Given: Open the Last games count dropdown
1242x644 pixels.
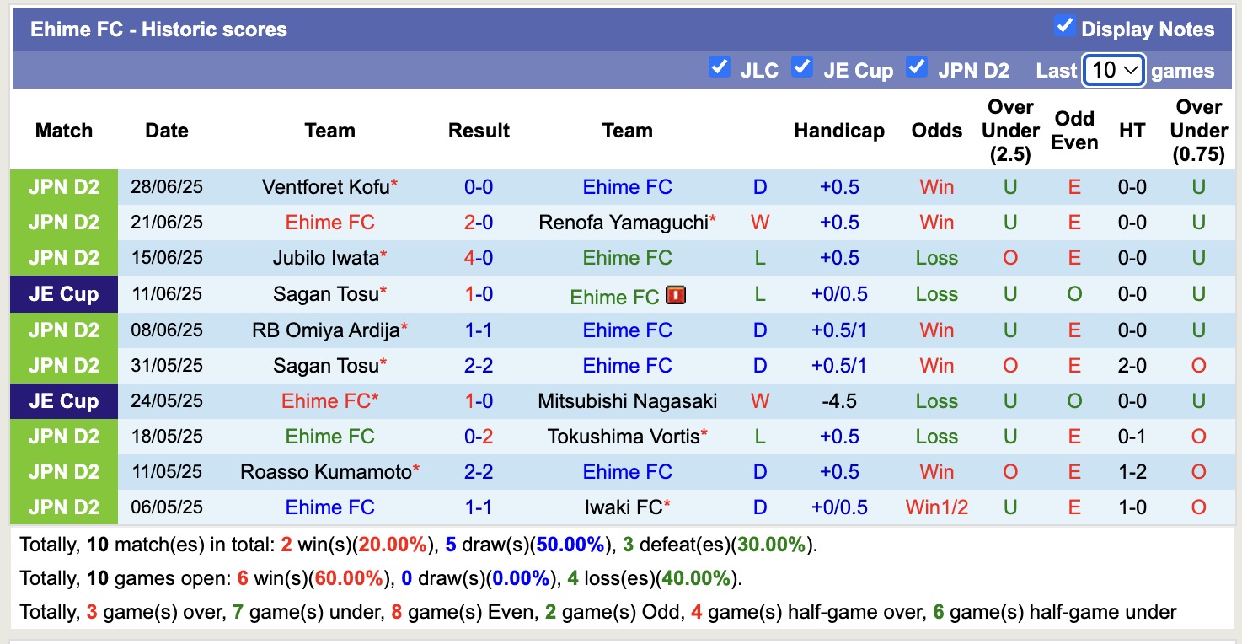Looking at the screenshot, I should coord(1113,70).
